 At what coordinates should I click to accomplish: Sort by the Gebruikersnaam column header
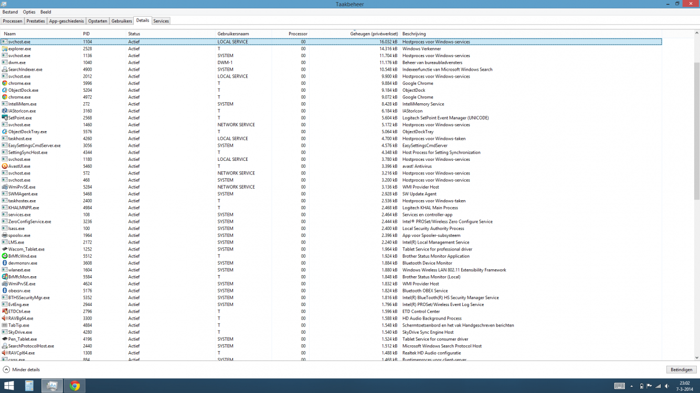click(x=243, y=34)
